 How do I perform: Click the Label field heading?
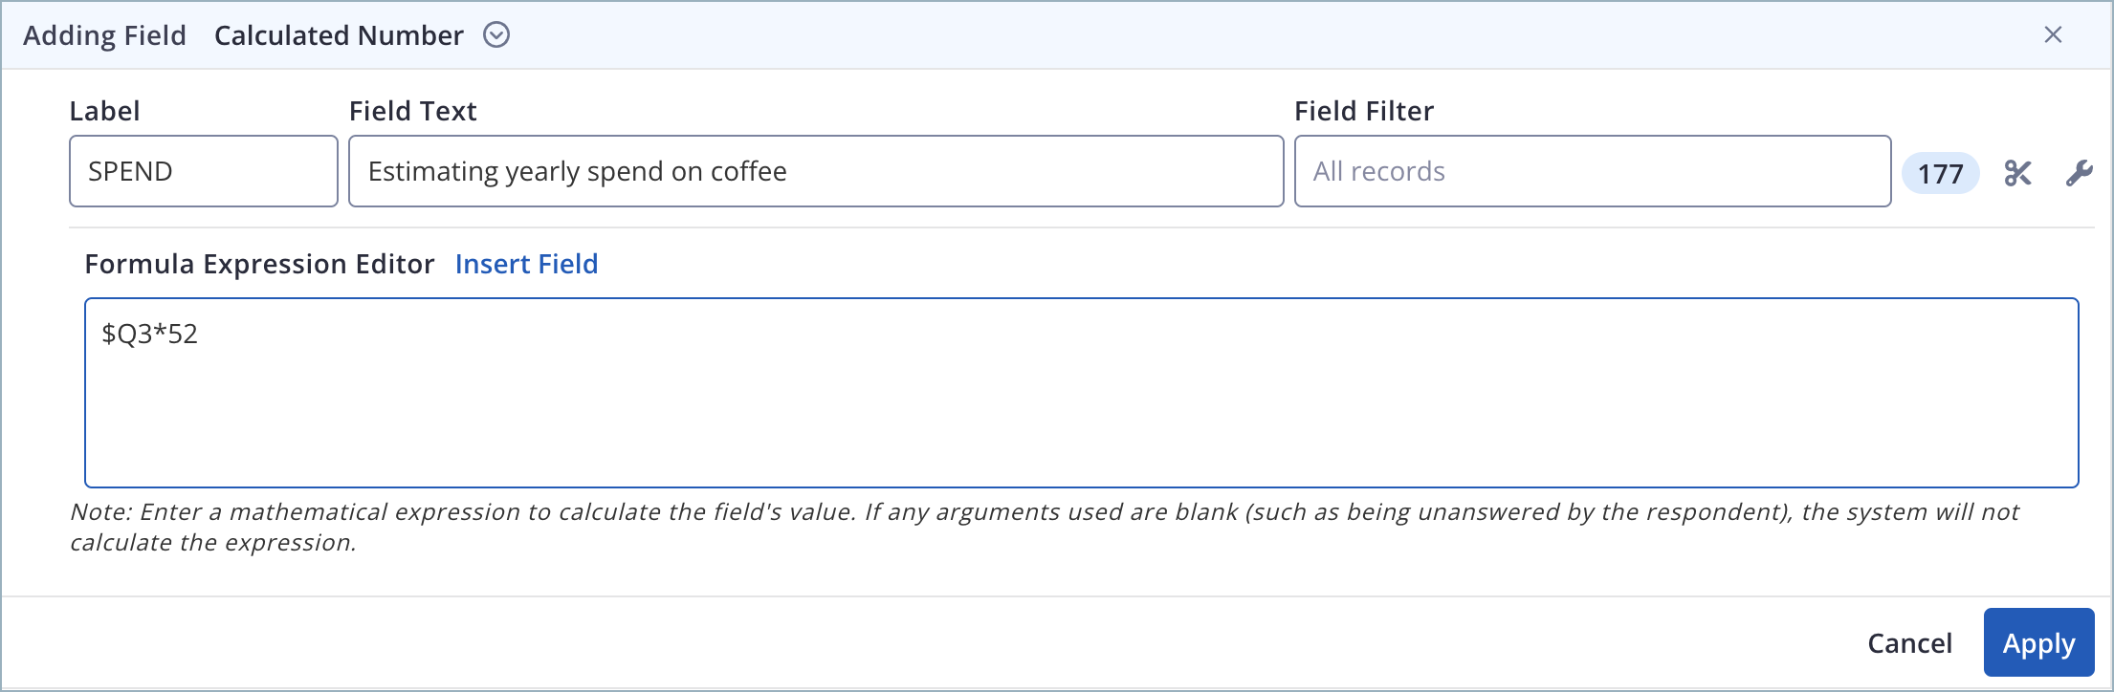coord(104,110)
